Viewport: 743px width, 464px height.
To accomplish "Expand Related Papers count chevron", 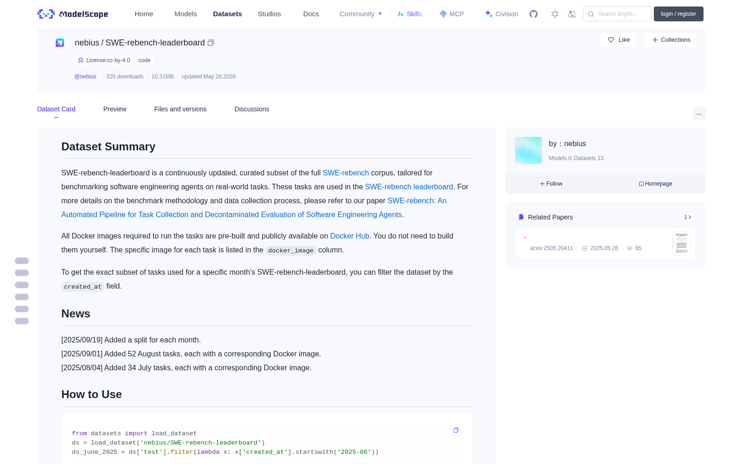I will point(688,217).
